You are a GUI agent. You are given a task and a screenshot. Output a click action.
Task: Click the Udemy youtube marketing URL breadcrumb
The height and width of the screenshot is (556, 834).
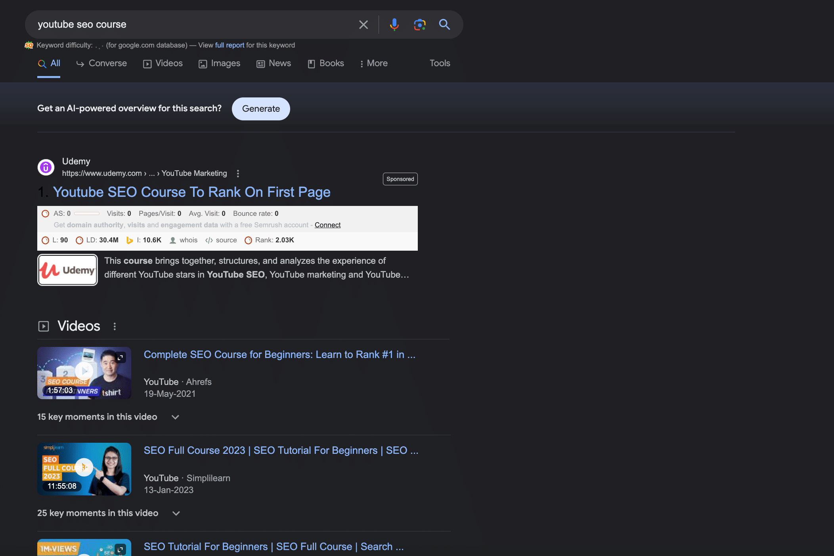coord(144,173)
